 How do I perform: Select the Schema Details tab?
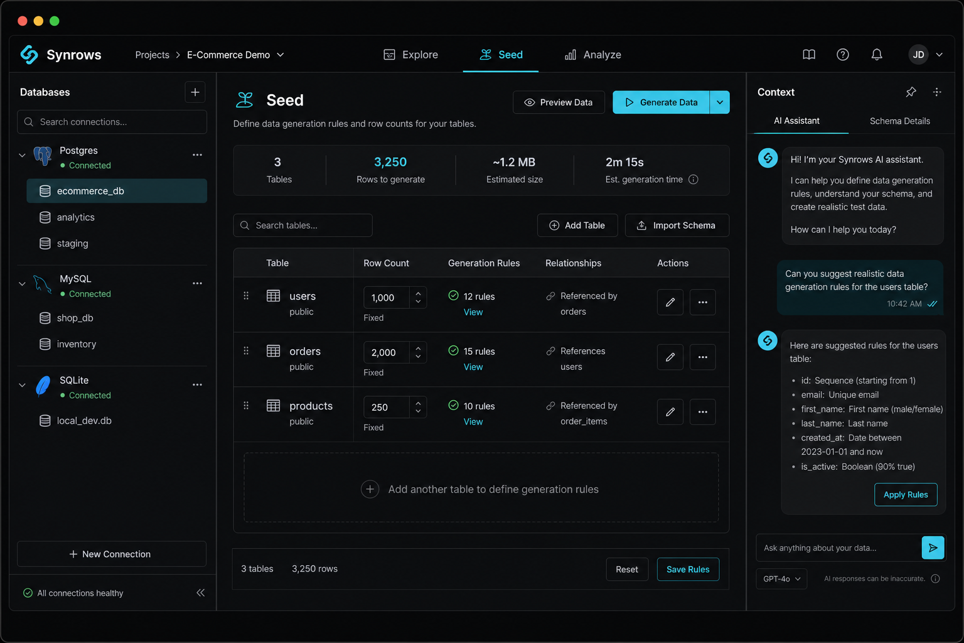900,121
